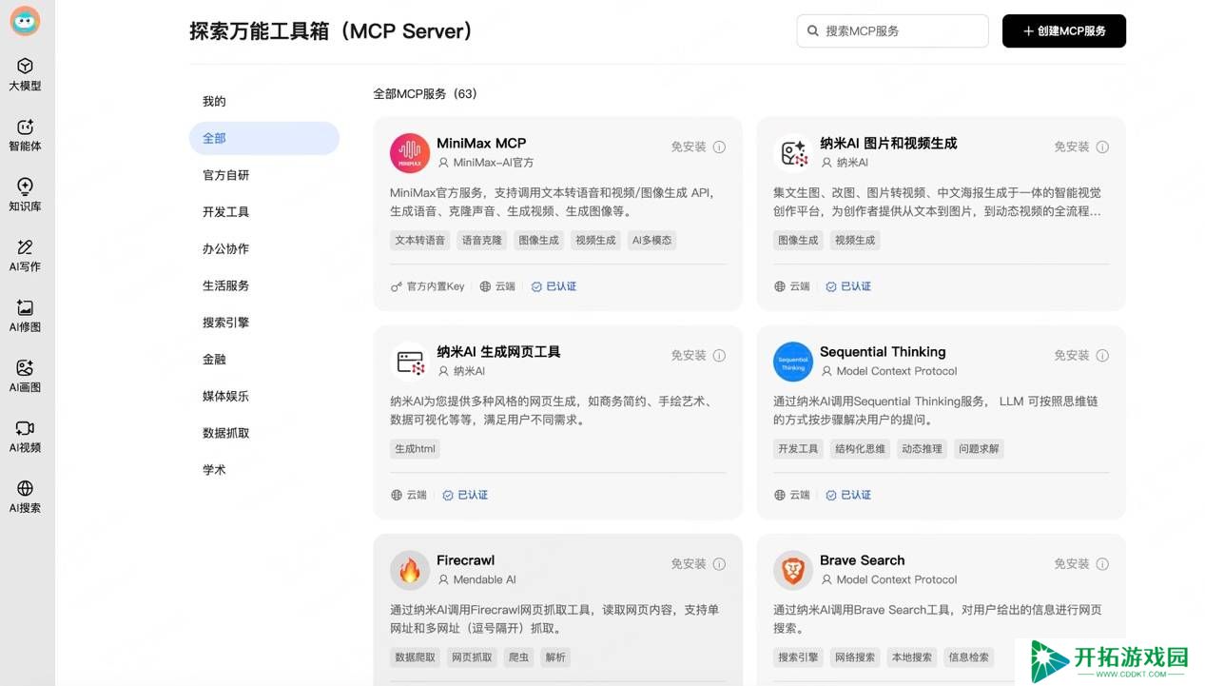Viewport: 1205px width, 686px height.
Task: Show info for 纳米AI 图片和视频生成 card
Action: point(1102,147)
